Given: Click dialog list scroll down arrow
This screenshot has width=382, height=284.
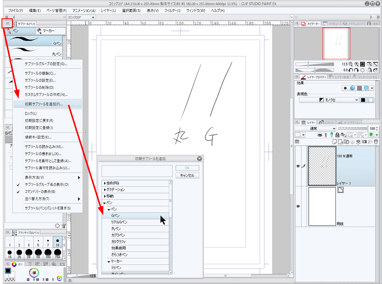Looking at the screenshot, I should click(x=171, y=272).
